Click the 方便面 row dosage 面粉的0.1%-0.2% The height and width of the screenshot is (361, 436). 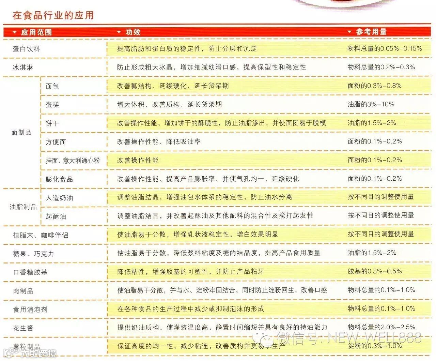[375, 141]
